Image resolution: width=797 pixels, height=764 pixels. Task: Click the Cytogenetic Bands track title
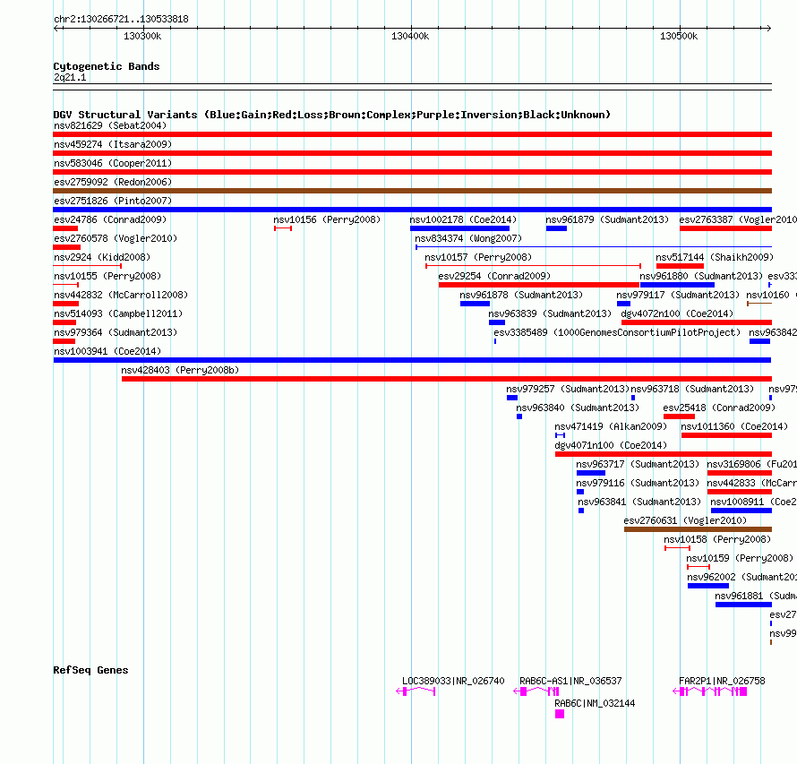(x=107, y=66)
